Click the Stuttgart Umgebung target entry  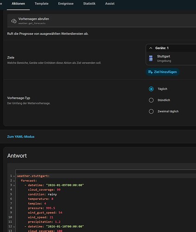171,58
